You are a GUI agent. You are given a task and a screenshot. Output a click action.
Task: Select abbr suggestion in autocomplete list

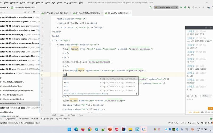101,82
